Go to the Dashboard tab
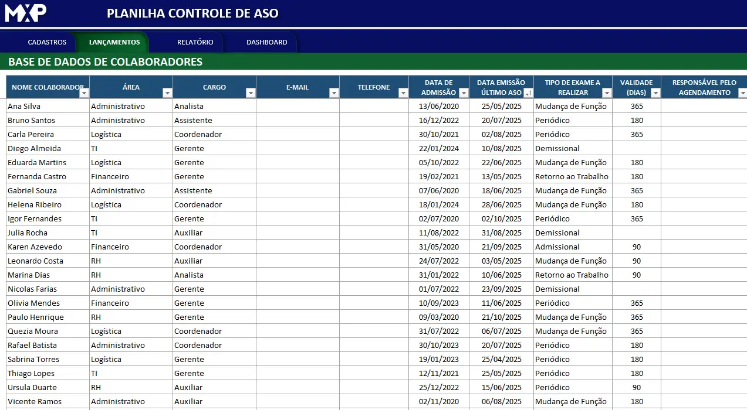 (x=266, y=42)
